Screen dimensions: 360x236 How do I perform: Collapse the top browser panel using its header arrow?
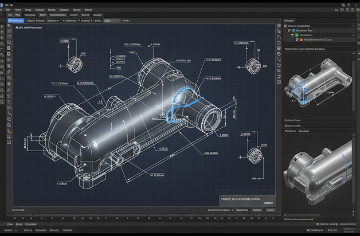pyautogui.click(x=353, y=21)
